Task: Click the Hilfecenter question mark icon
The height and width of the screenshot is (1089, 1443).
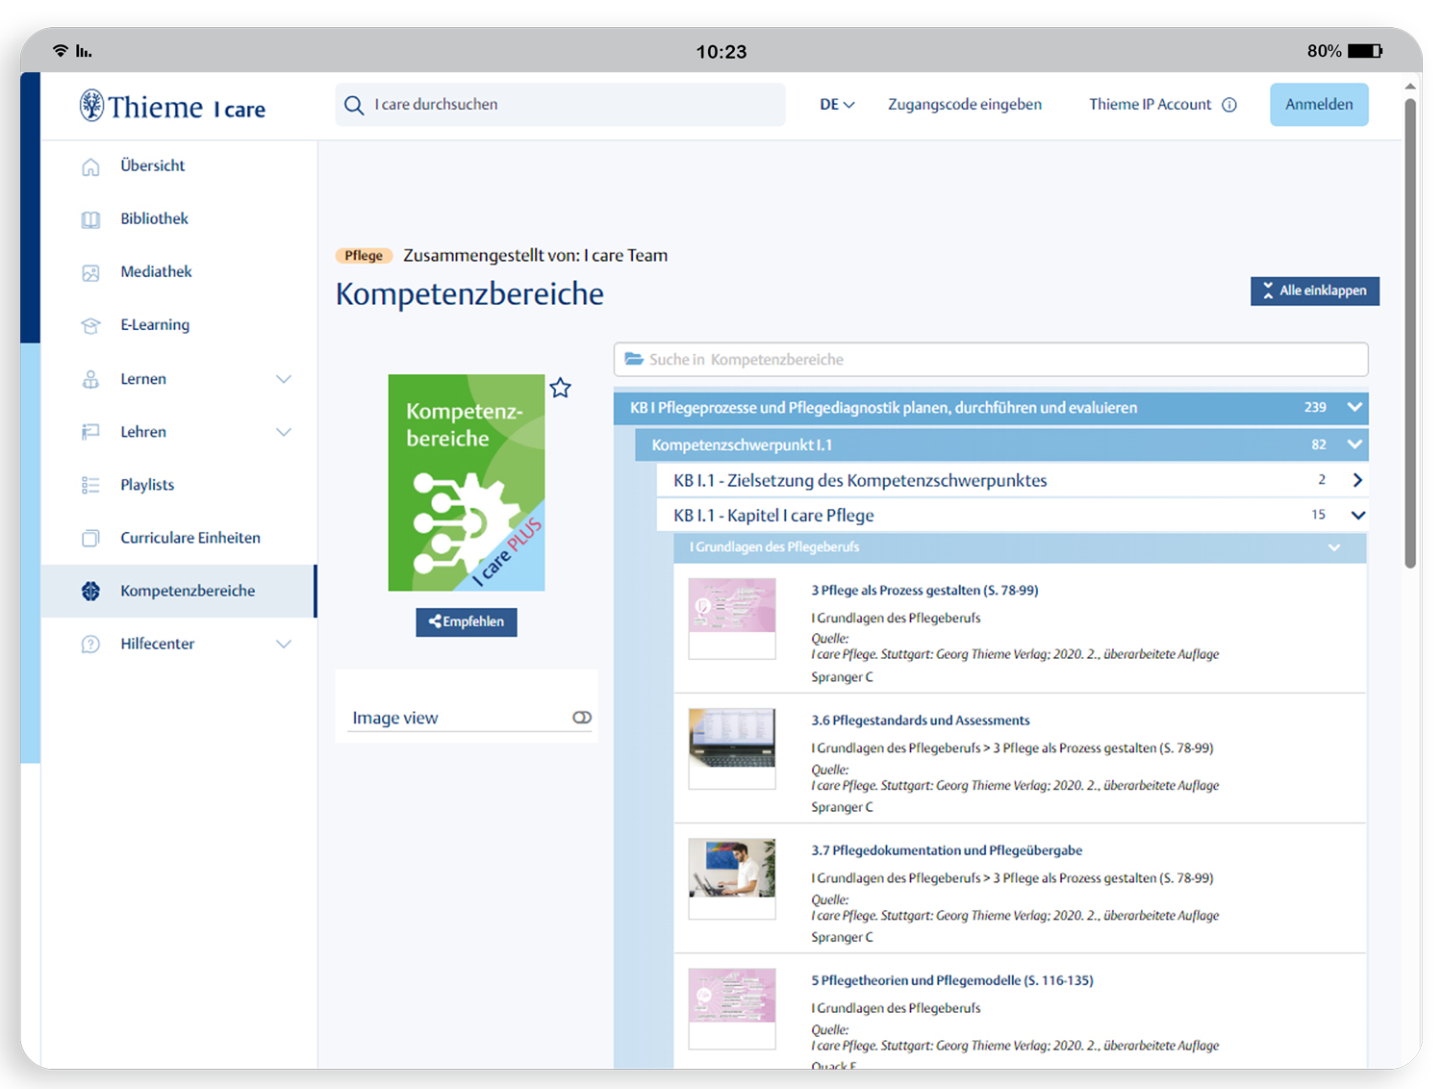Action: tap(90, 644)
